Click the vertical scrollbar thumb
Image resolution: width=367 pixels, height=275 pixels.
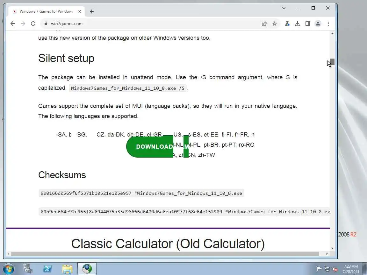(x=332, y=62)
